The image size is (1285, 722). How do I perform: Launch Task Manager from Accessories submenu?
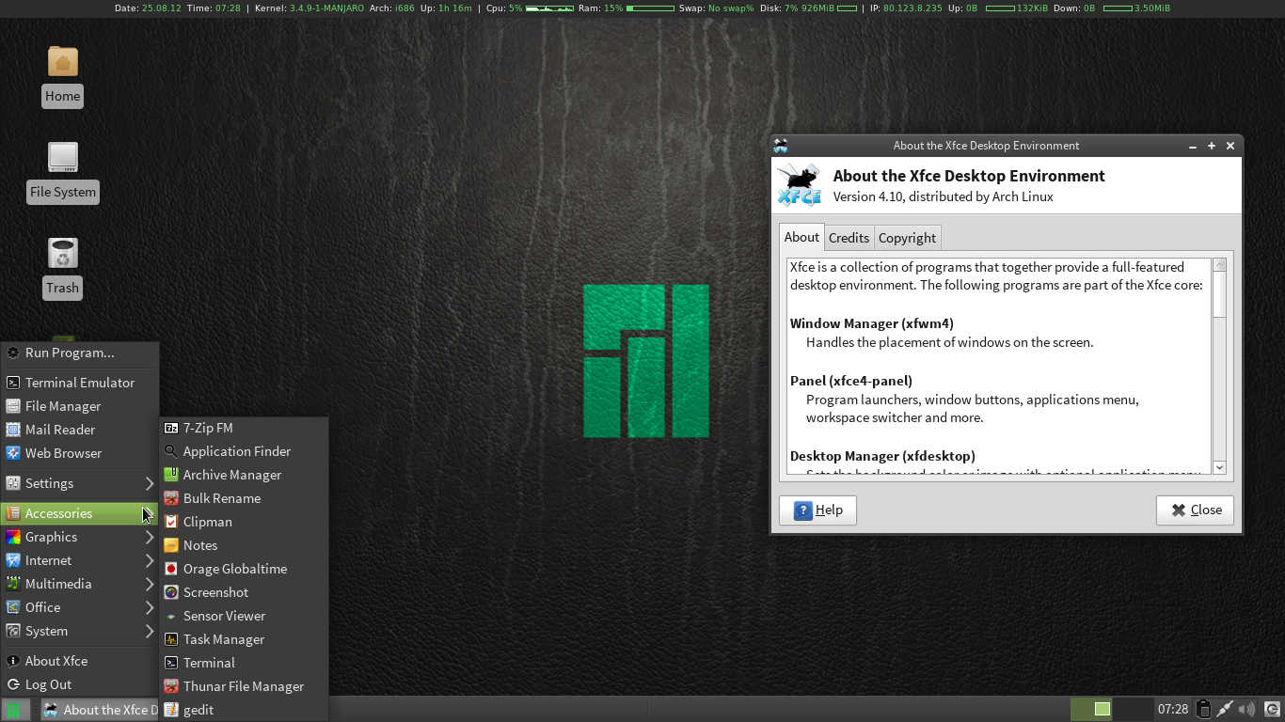coord(223,639)
